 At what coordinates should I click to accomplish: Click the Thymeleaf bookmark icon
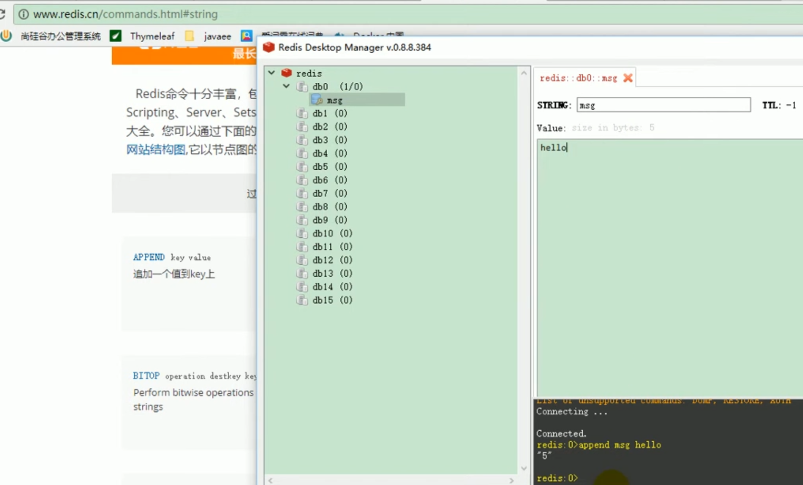pos(115,35)
